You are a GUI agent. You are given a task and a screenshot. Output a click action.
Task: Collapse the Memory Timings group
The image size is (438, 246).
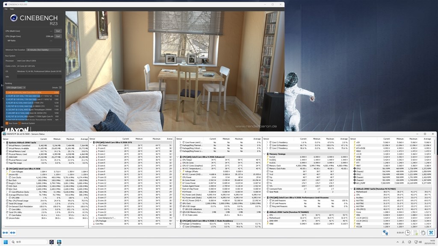[x=264, y=154]
